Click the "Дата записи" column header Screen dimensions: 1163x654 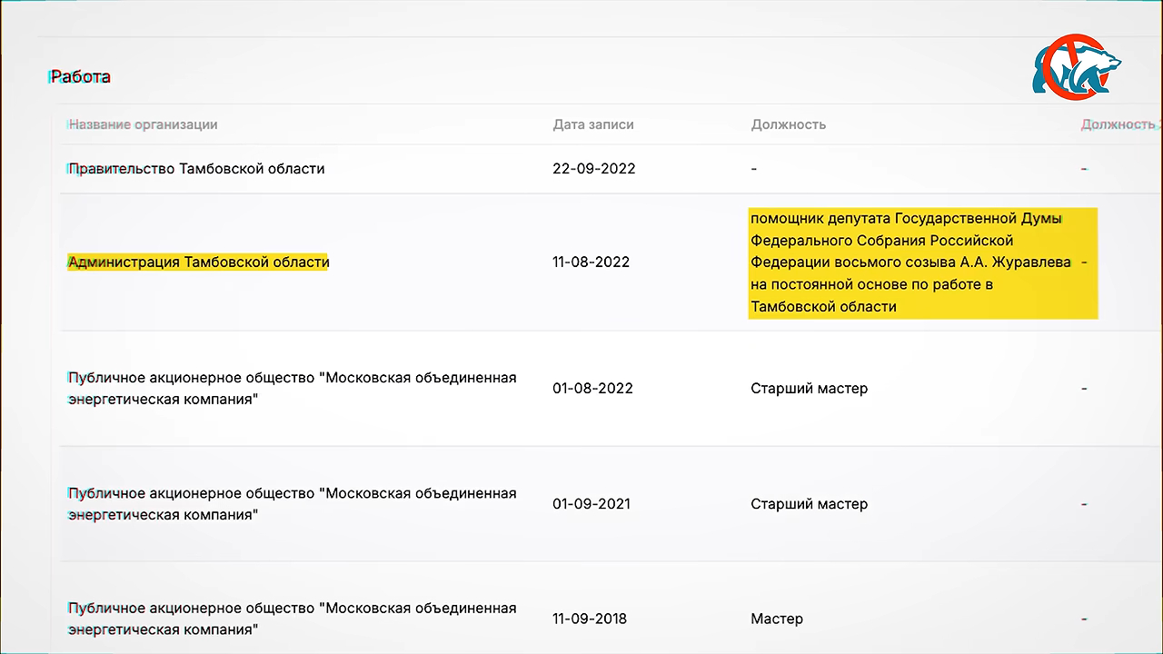[593, 124]
